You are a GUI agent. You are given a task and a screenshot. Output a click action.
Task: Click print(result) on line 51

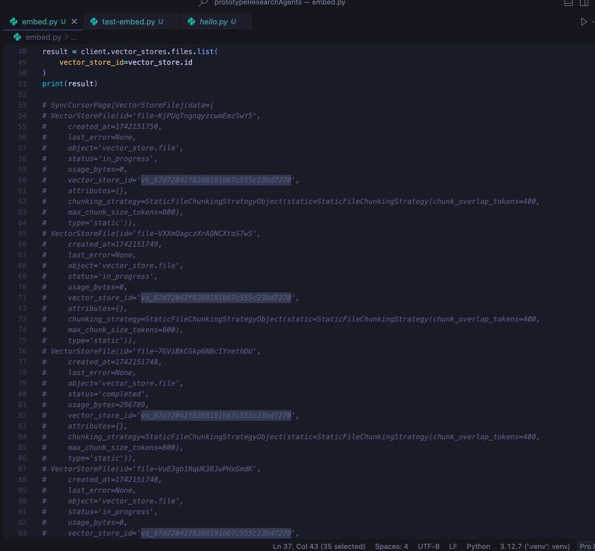(70, 84)
